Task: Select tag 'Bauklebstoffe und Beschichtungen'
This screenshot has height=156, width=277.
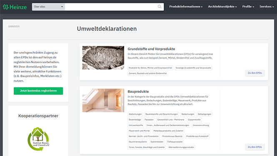Action: coord(162,114)
